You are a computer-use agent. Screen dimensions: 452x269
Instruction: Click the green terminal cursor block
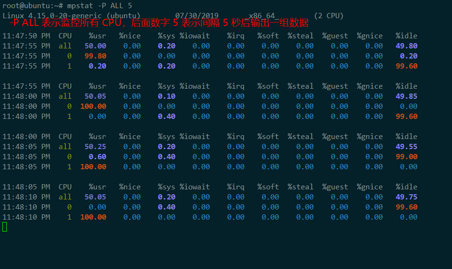tap(5, 227)
